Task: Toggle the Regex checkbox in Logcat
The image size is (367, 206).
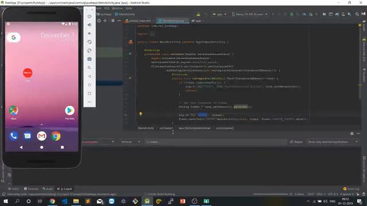Action: [x=291, y=142]
